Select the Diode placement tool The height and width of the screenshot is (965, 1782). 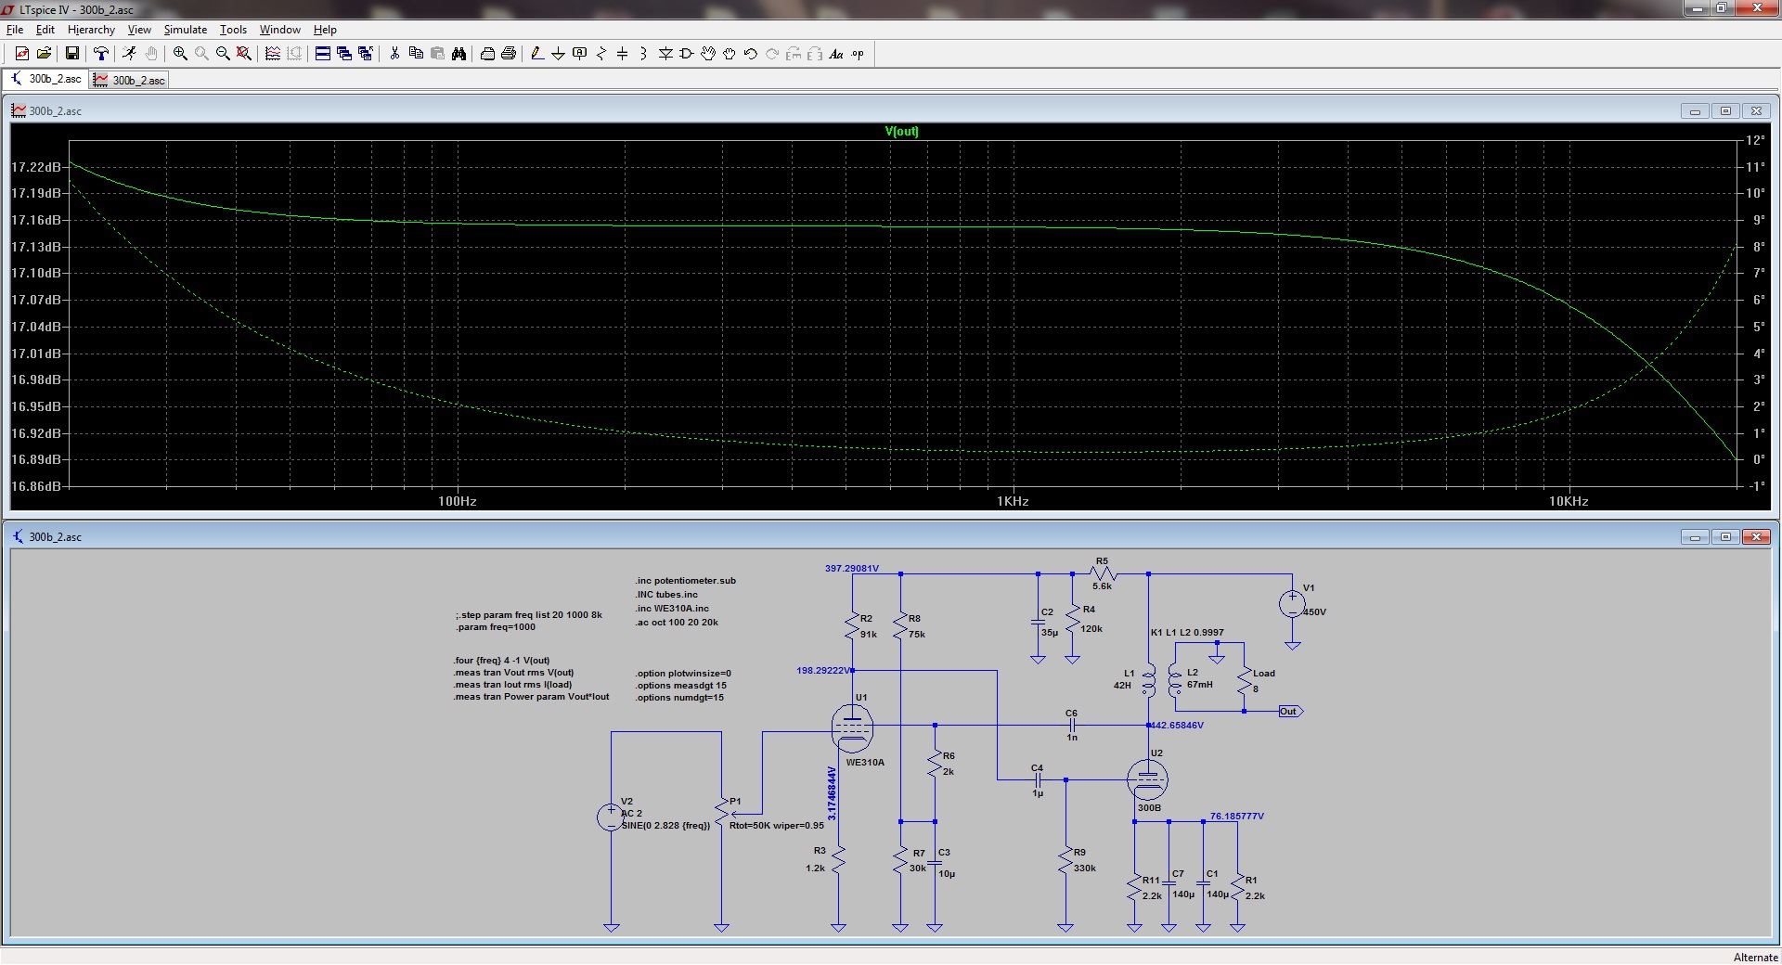coord(665,54)
